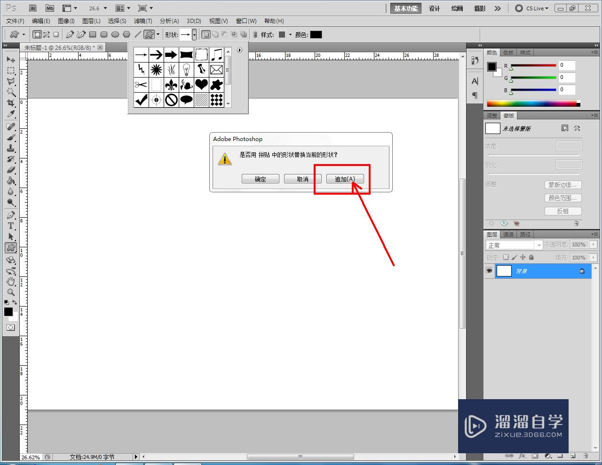Switch to the 色板 tab
The image size is (602, 465).
coord(508,53)
